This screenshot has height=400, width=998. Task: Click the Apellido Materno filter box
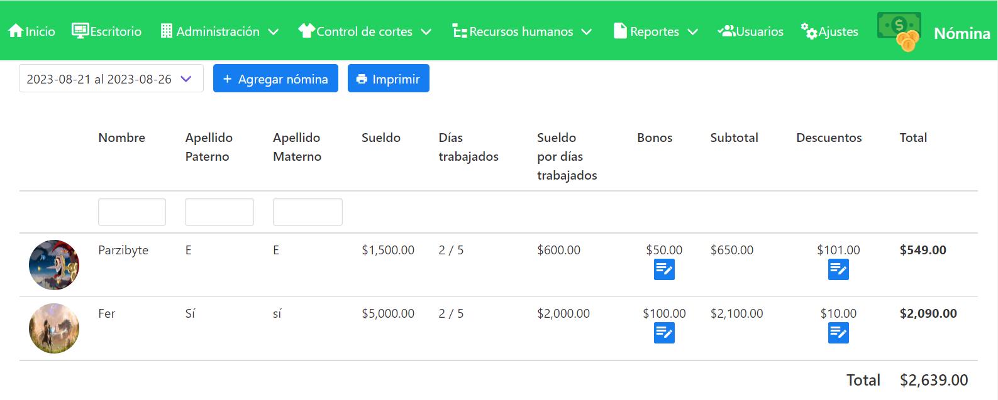click(308, 212)
